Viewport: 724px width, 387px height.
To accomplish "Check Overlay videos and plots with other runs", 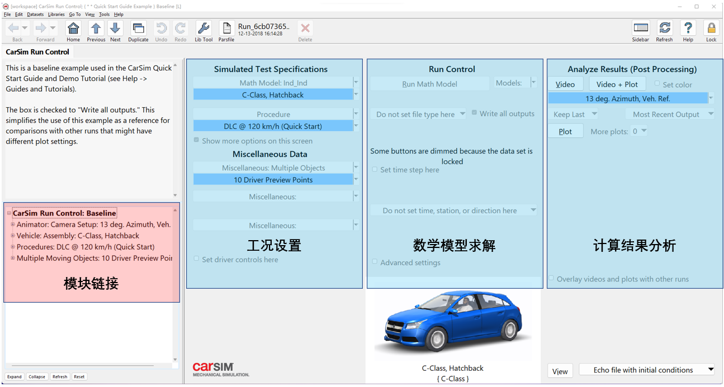I will click(x=551, y=279).
